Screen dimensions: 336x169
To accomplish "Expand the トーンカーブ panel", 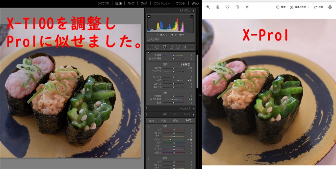I will [194, 109].
